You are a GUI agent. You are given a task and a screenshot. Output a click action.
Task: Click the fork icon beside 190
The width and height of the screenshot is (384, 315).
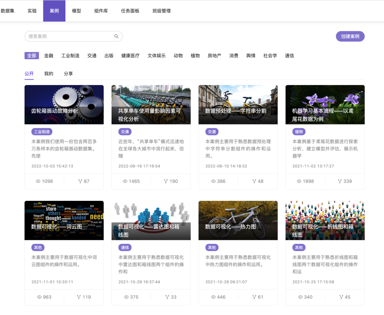tap(166, 181)
